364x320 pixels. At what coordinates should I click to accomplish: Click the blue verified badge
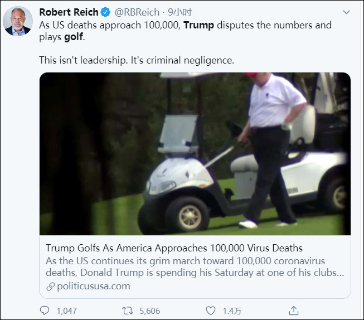105,12
